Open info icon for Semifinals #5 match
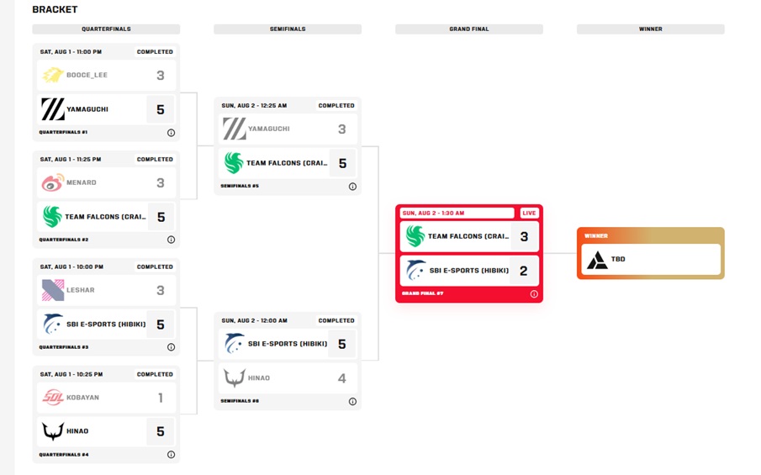 352,187
